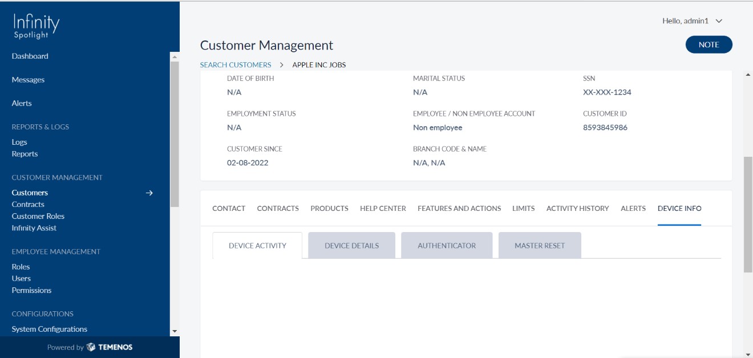Open the Contracts customer tab
Screen dimensions: 753x358
[x=278, y=209]
